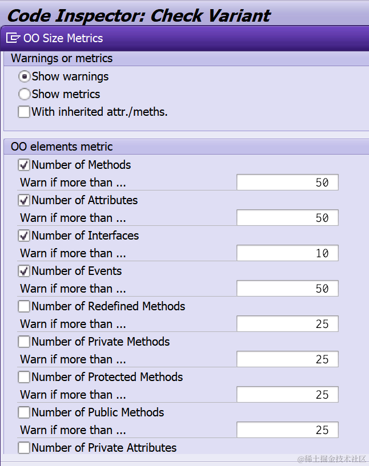Click the Public Methods threshold field
The width and height of the screenshot is (369, 466).
[287, 429]
